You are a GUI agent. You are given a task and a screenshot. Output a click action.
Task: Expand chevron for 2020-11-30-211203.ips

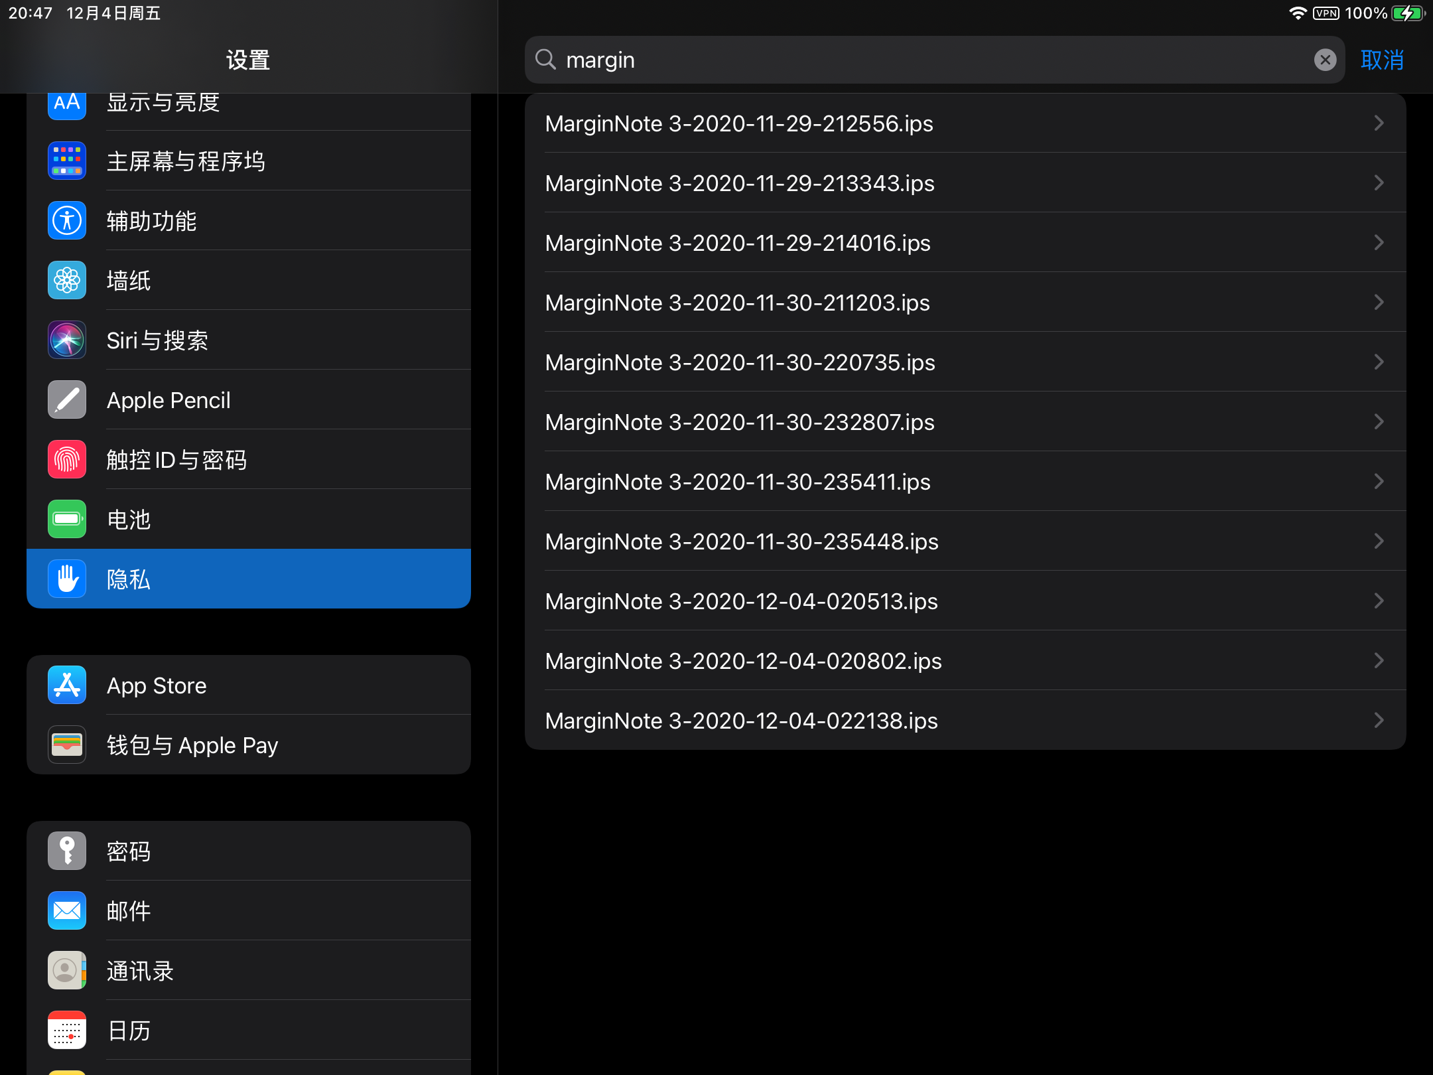click(x=1379, y=302)
